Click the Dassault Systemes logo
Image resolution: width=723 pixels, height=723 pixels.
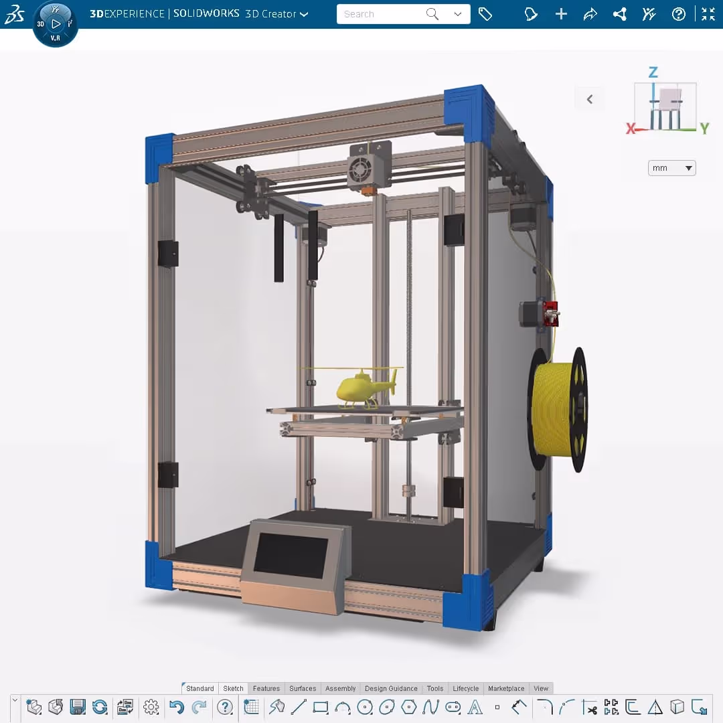click(14, 14)
